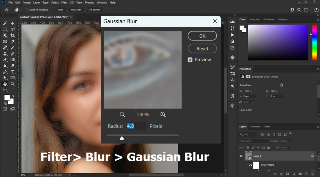Select the Zoom magnifier tool in toolbar
The width and height of the screenshot is (320, 177).
[12, 84]
